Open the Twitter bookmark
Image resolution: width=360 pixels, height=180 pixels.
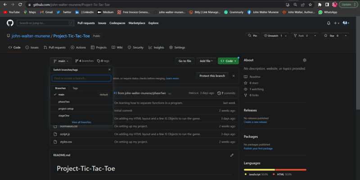click(x=64, y=12)
